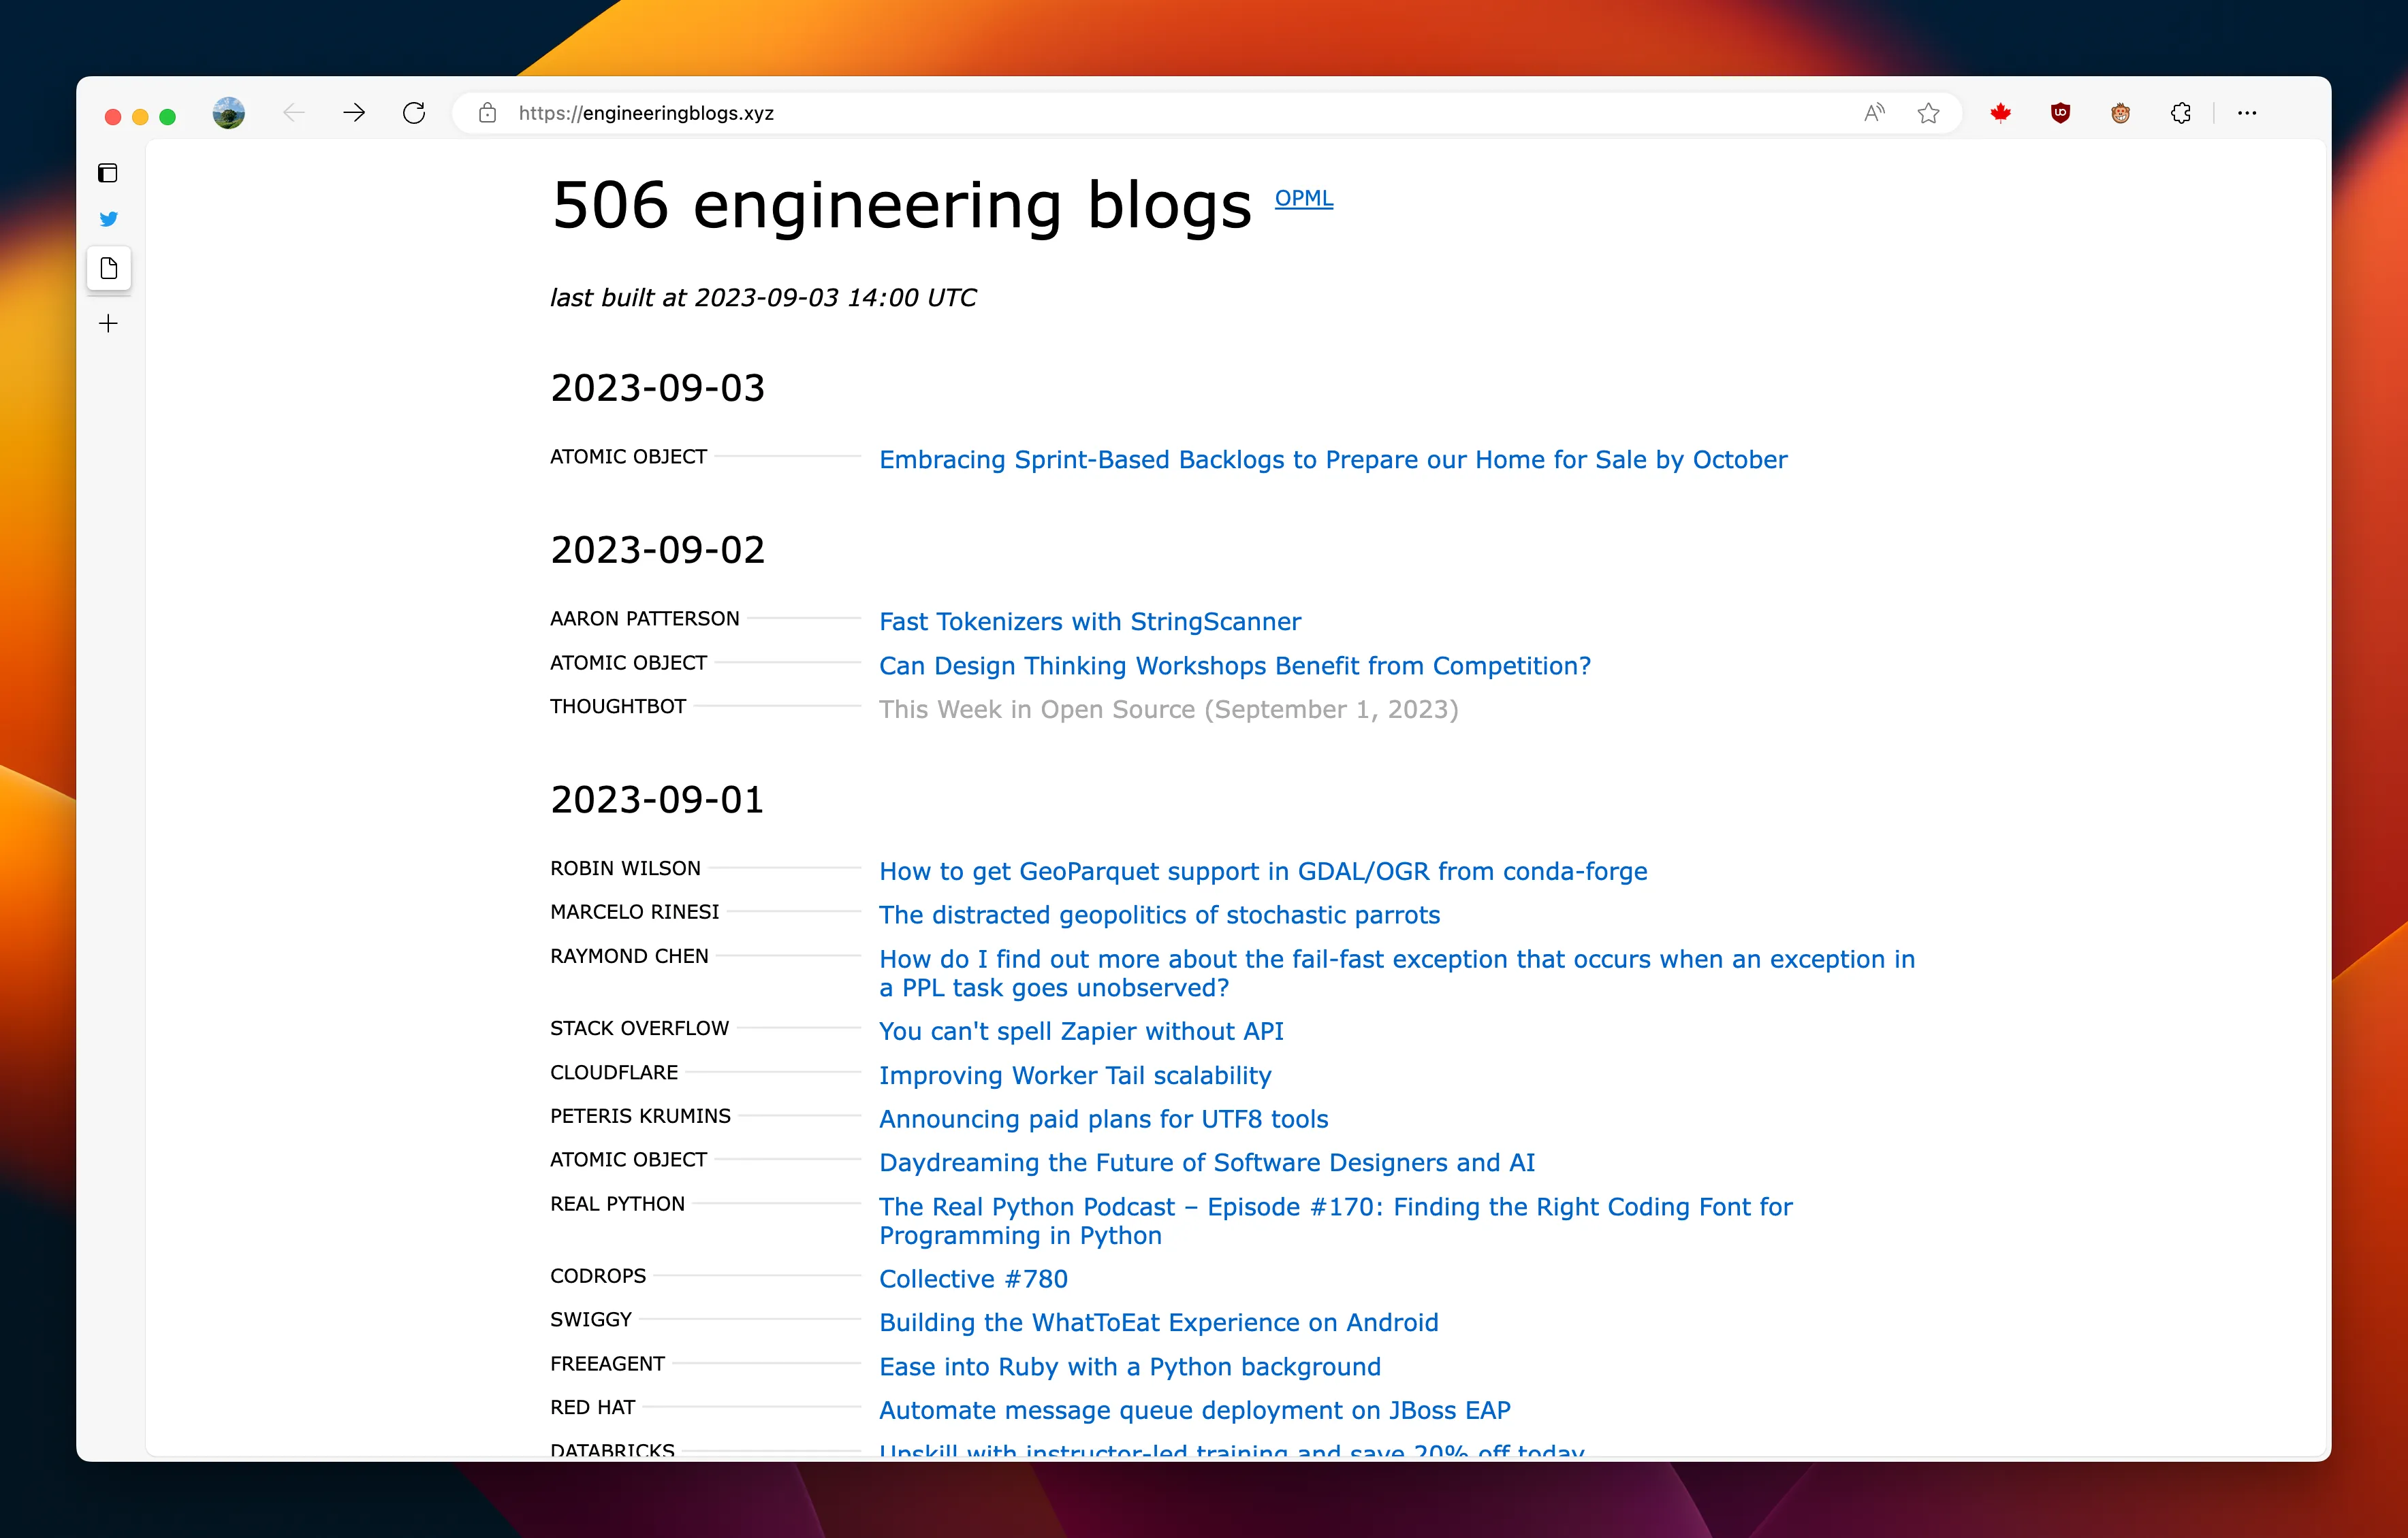Click the site info lock icon
This screenshot has width=2408, height=1538.
[x=487, y=113]
